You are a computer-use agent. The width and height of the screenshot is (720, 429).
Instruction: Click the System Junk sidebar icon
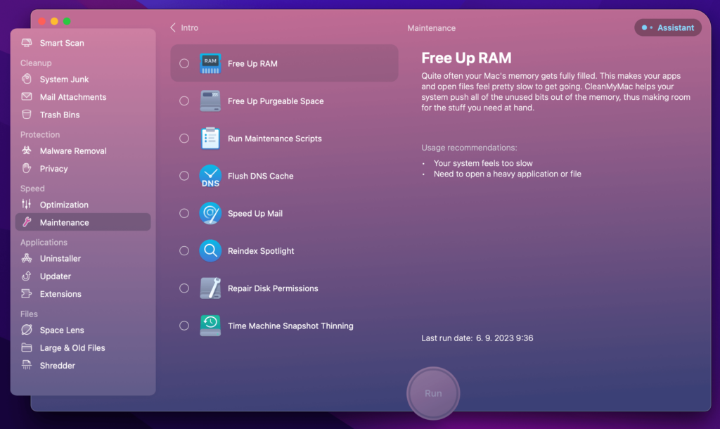point(27,79)
